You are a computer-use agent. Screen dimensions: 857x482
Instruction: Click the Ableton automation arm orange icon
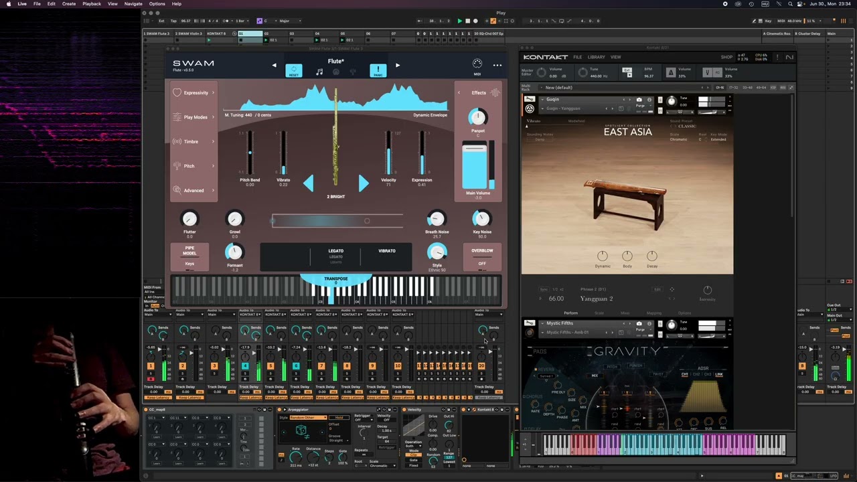point(493,21)
